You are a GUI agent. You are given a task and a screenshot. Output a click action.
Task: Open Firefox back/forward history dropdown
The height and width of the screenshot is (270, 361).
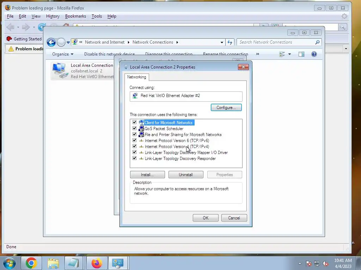coord(34,27)
